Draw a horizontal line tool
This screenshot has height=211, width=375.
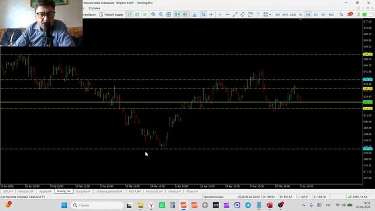click(x=227, y=15)
